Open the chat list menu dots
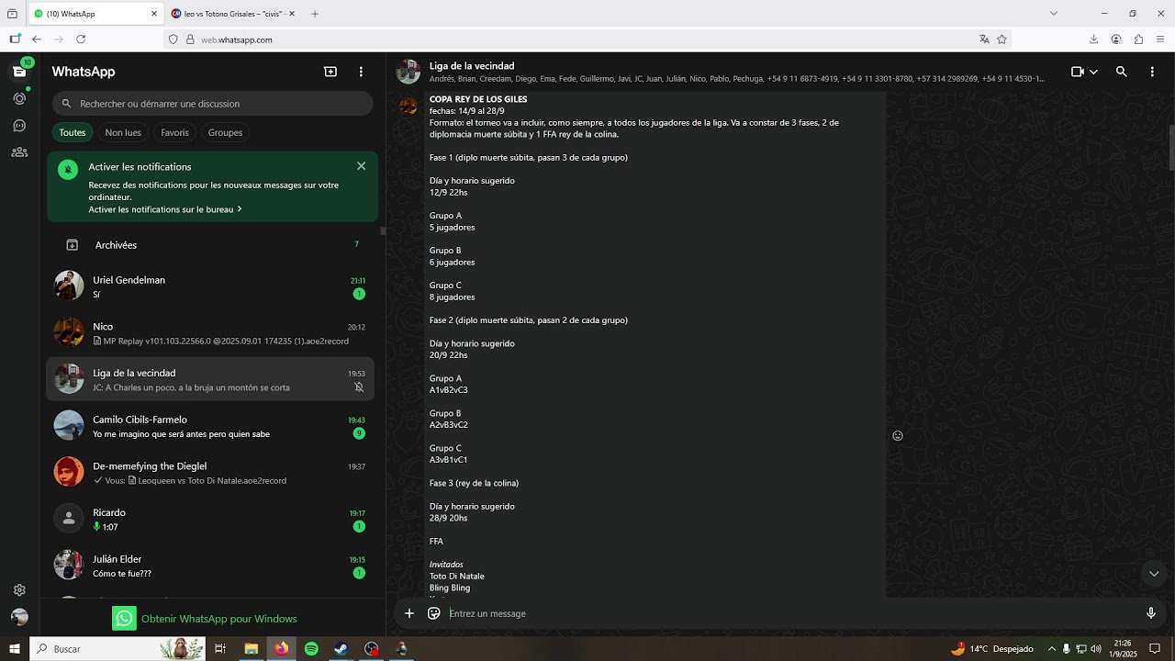Screen dimensions: 1175x661 coord(361,72)
